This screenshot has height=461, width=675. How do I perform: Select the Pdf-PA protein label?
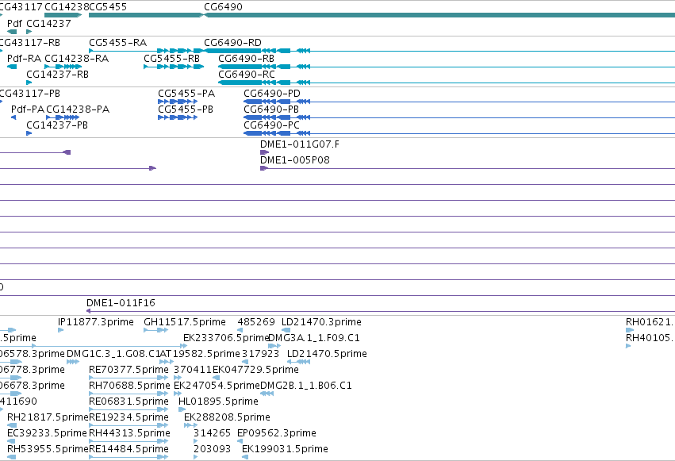28,109
